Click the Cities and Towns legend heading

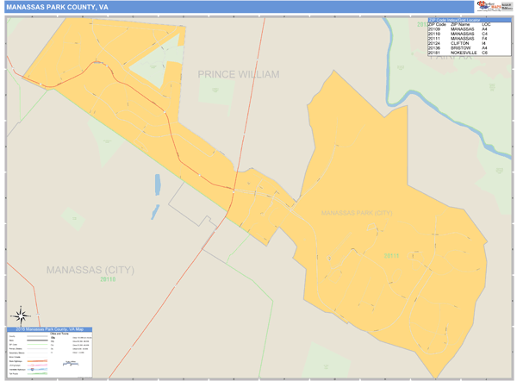coord(59,334)
